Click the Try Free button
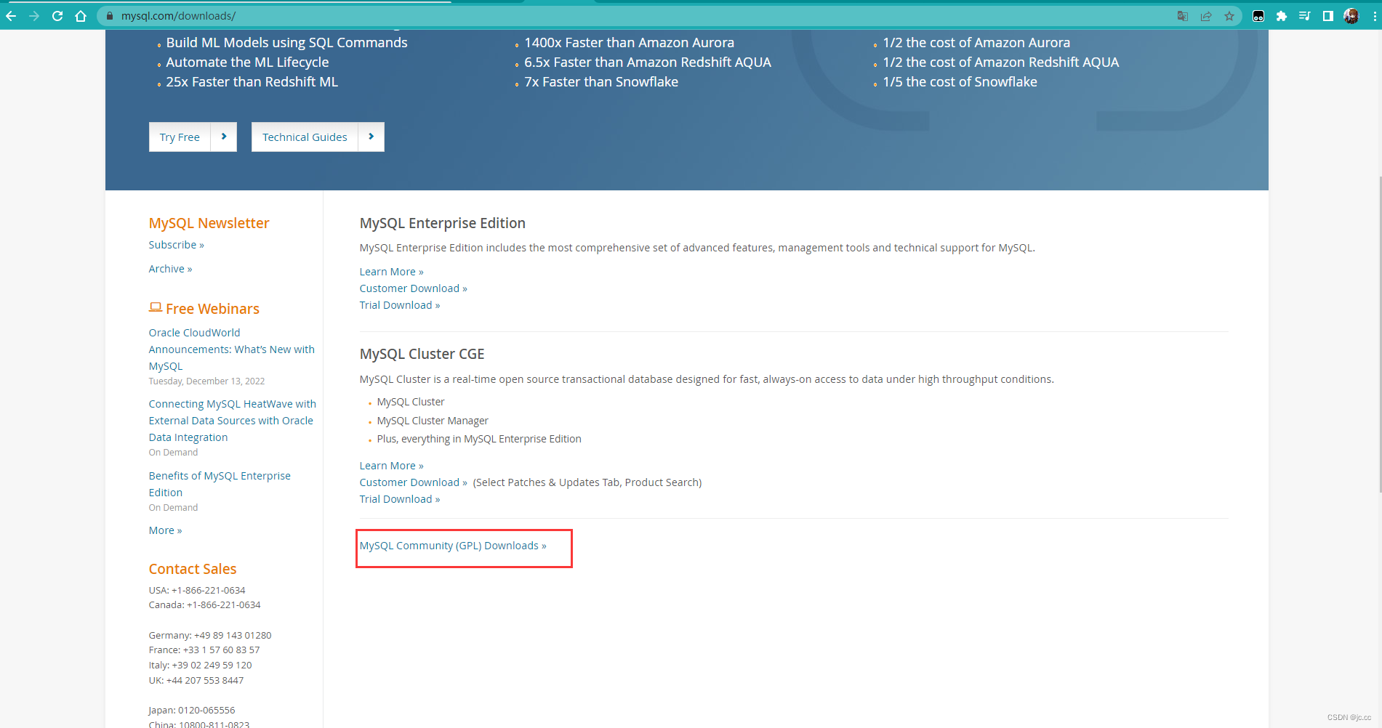 pos(180,137)
